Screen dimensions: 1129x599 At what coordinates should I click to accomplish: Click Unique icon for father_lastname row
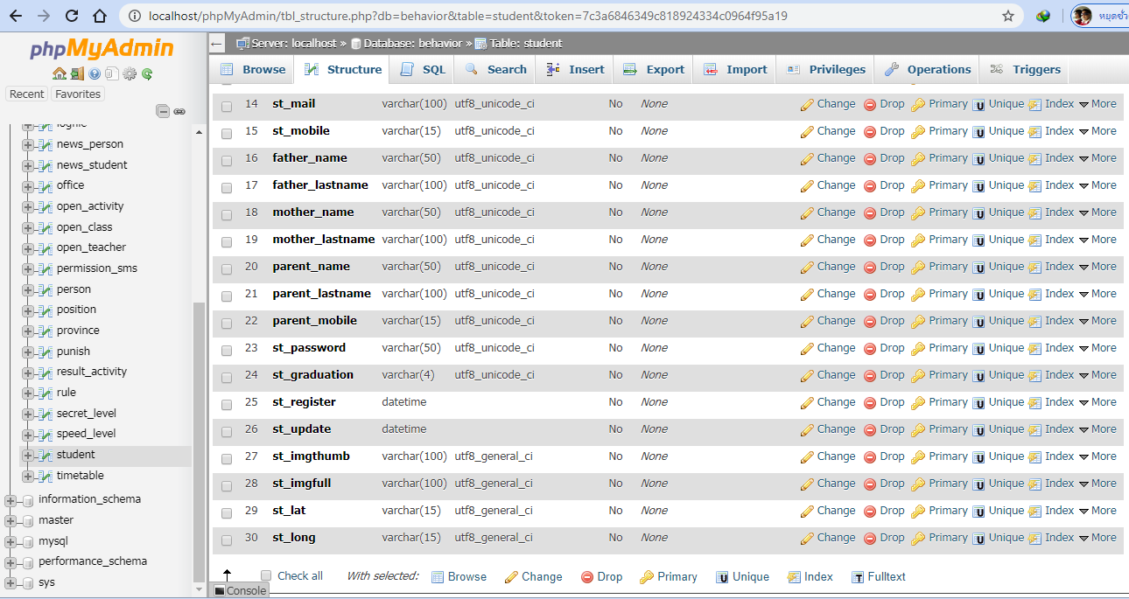[979, 186]
